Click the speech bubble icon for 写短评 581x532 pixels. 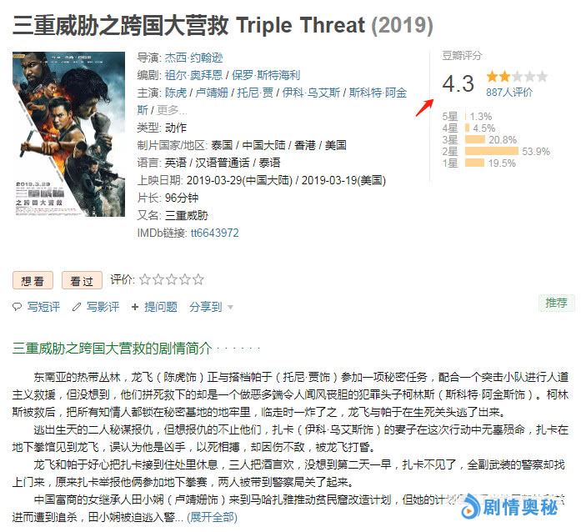(17, 307)
